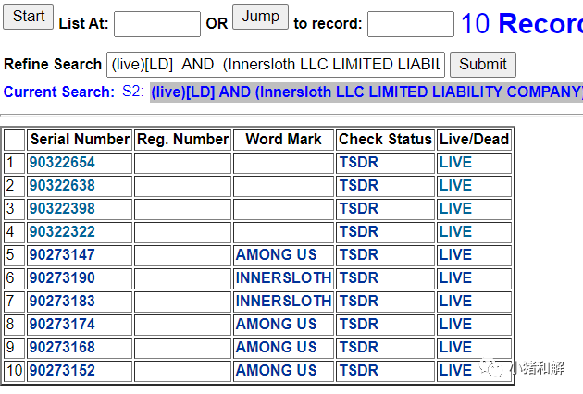The image size is (583, 394).
Task: Click the S2 search label
Action: pos(132,92)
